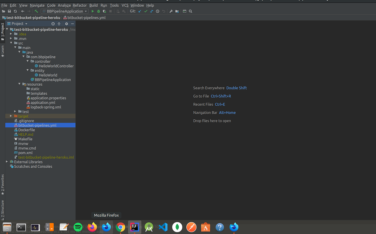Start debugging with the bug icon
The height and width of the screenshot is (234, 376).
(x=99, y=11)
